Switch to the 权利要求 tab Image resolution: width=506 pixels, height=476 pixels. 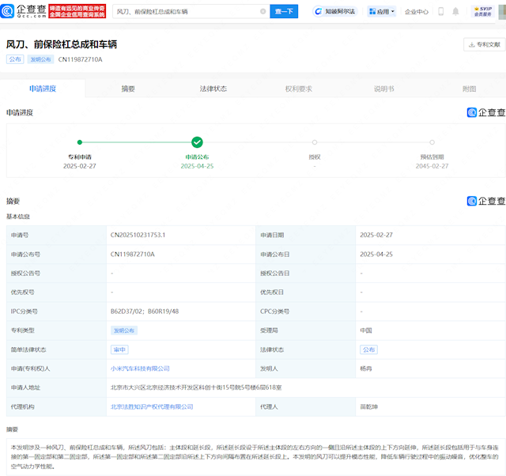[x=299, y=89]
